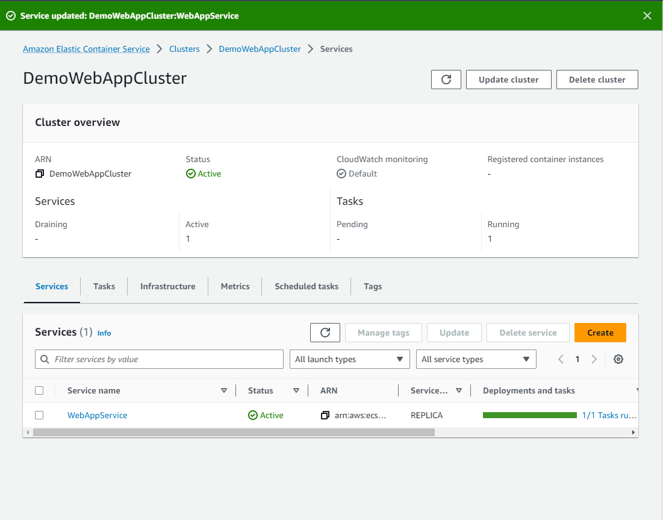Check the 1/1 Tasks running progress bar
Image resolution: width=663 pixels, height=520 pixels.
point(529,415)
